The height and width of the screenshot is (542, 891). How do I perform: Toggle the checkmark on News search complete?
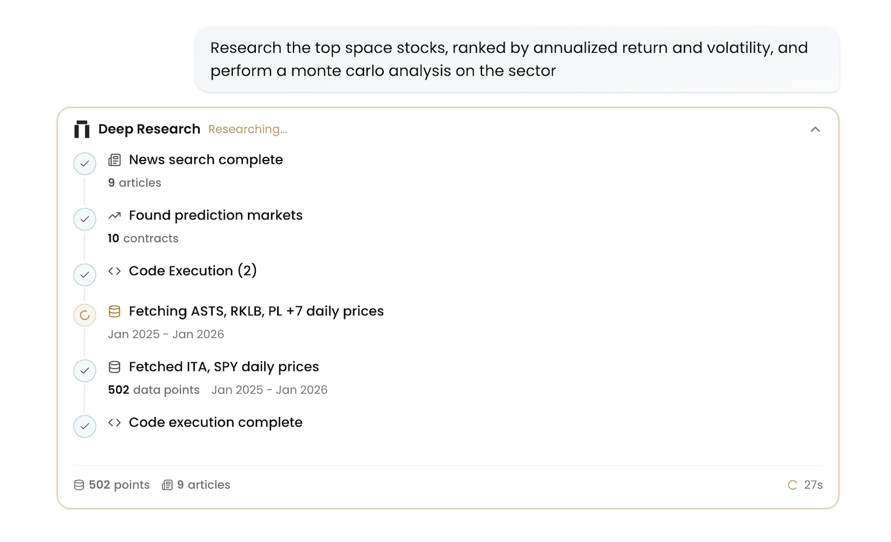pos(84,163)
